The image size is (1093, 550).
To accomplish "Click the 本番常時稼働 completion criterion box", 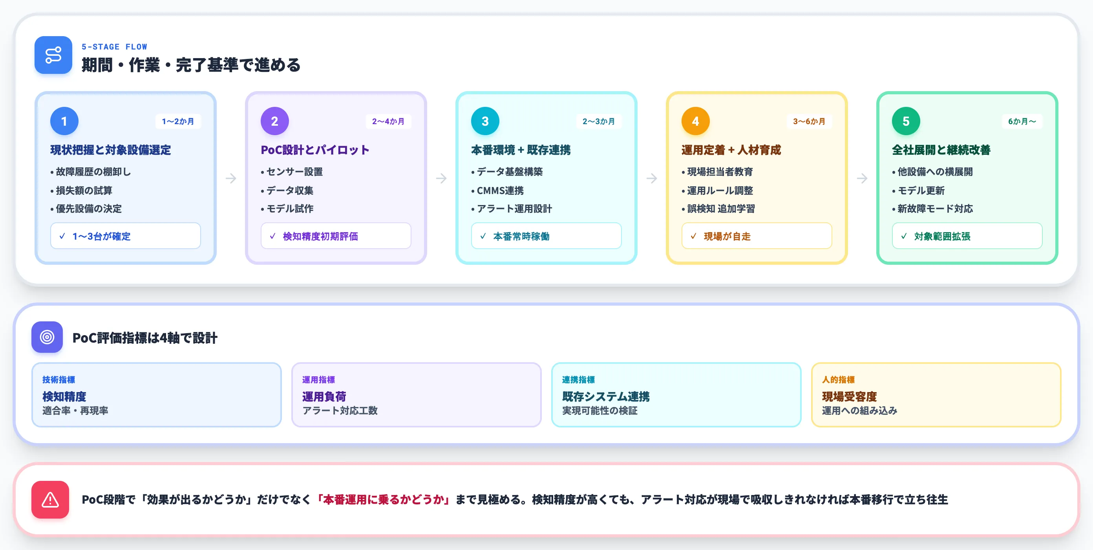I will (546, 236).
